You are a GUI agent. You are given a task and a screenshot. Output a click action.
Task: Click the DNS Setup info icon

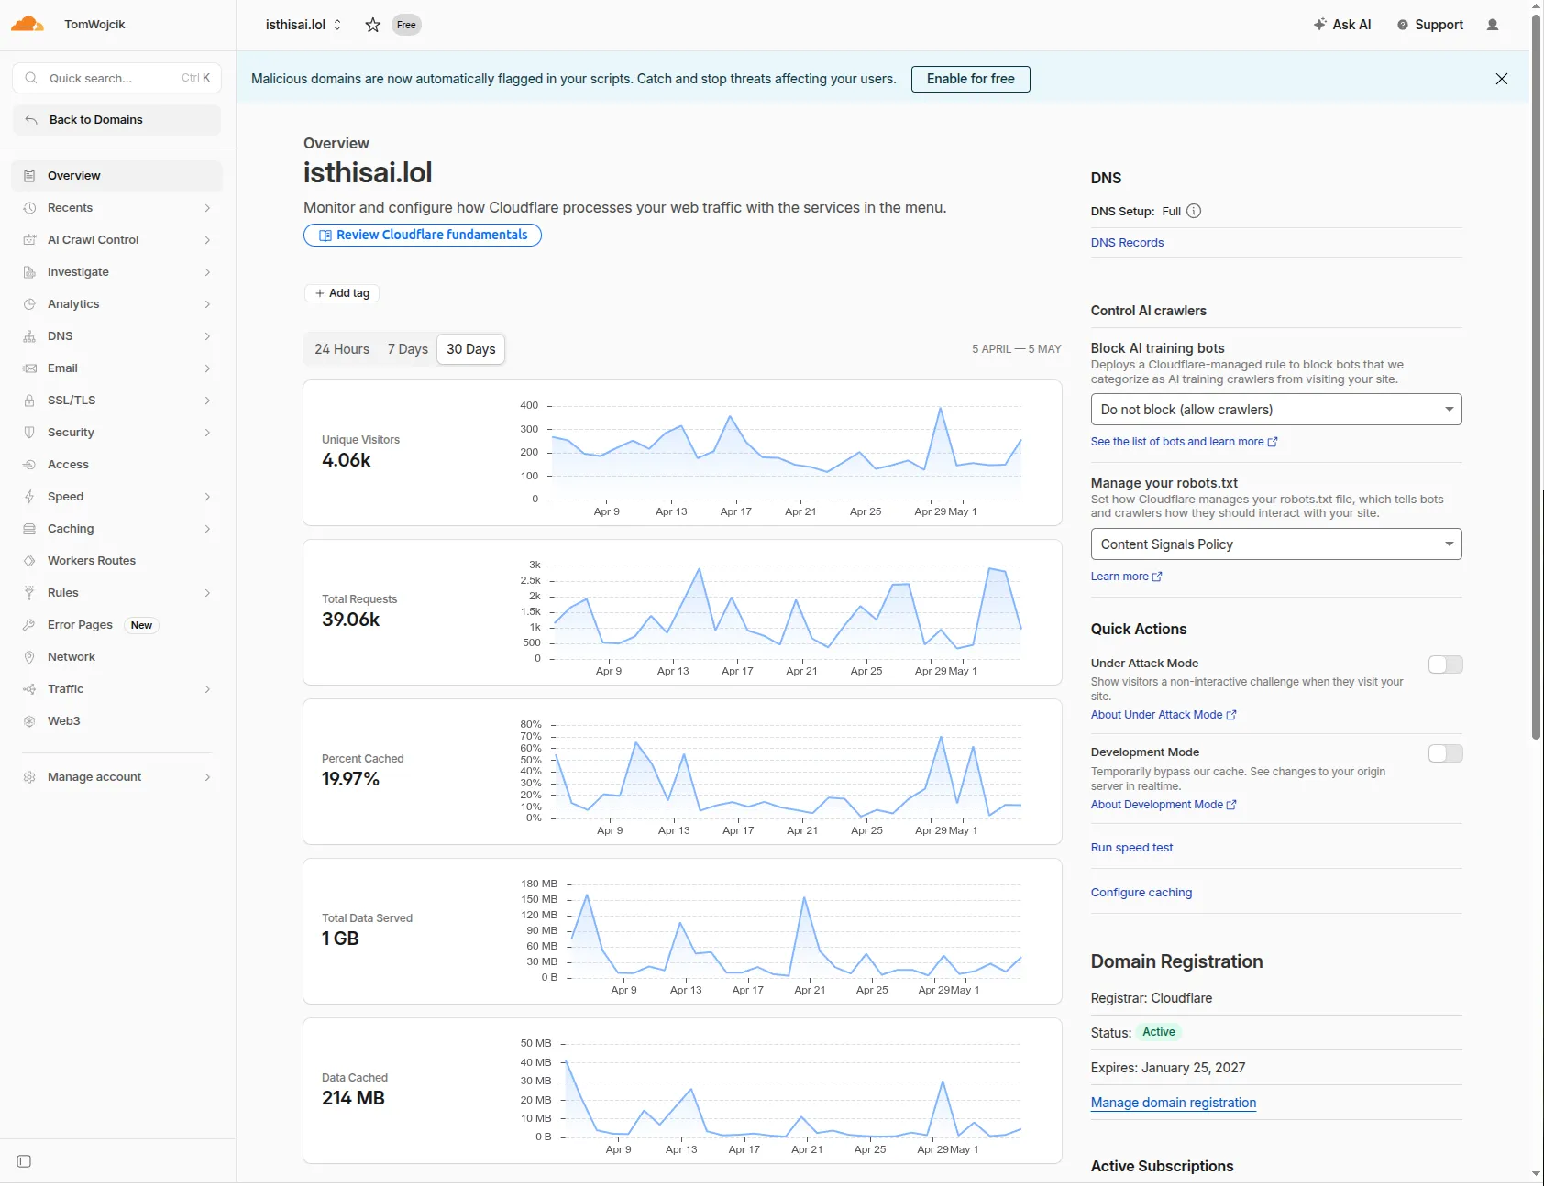(1194, 211)
